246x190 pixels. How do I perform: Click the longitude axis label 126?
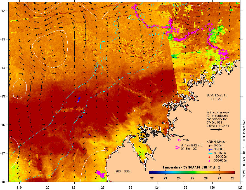(212, 187)
